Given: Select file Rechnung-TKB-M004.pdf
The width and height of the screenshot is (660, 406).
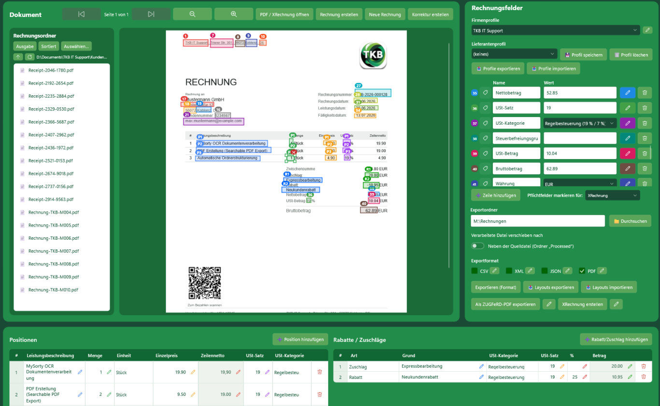Looking at the screenshot, I should pos(53,212).
